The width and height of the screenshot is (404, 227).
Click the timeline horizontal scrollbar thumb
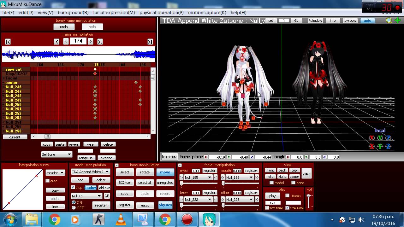click(47, 137)
